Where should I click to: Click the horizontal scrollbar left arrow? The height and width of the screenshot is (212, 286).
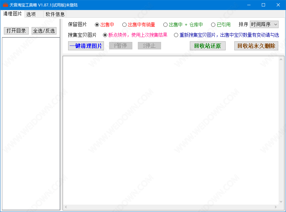coord(66,207)
